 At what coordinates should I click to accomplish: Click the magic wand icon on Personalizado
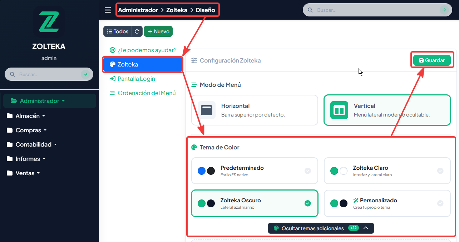pos(356,201)
